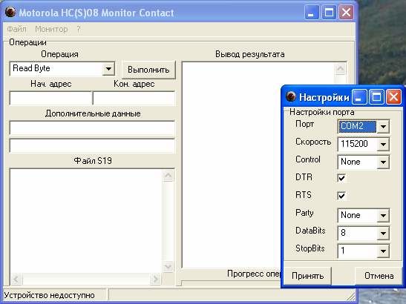Screen dimensions: 406x304
Task: Minimize the Настройки dialog
Action: 359,97
